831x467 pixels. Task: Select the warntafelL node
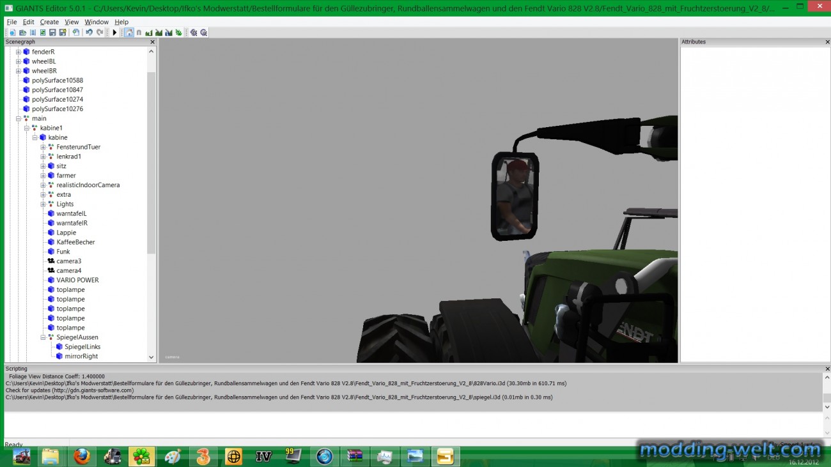click(72, 213)
